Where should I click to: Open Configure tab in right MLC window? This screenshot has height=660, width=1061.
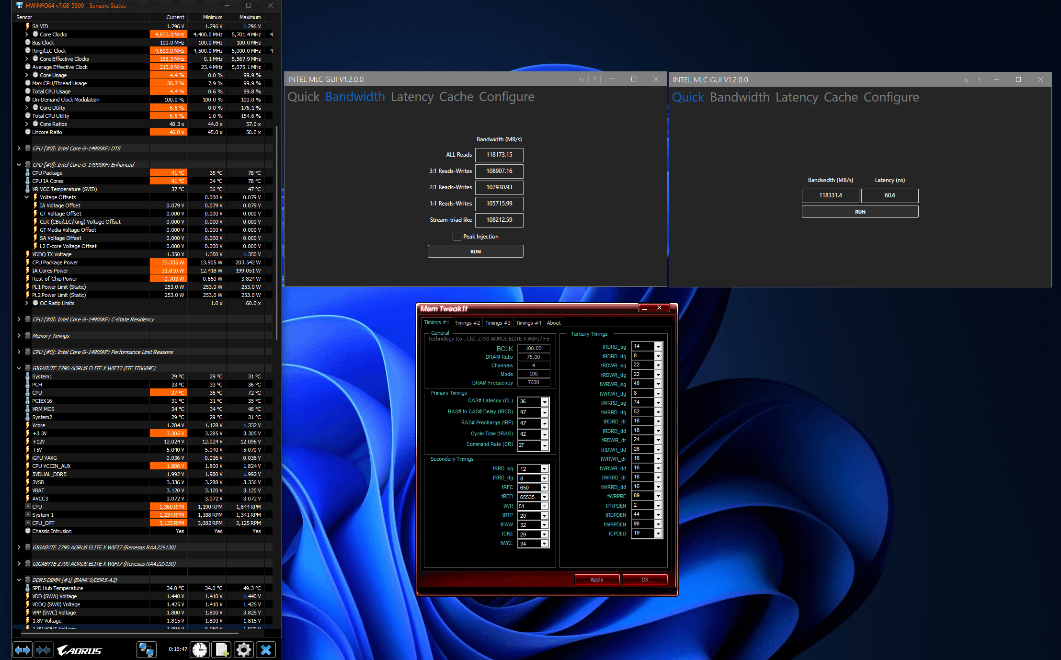891,97
